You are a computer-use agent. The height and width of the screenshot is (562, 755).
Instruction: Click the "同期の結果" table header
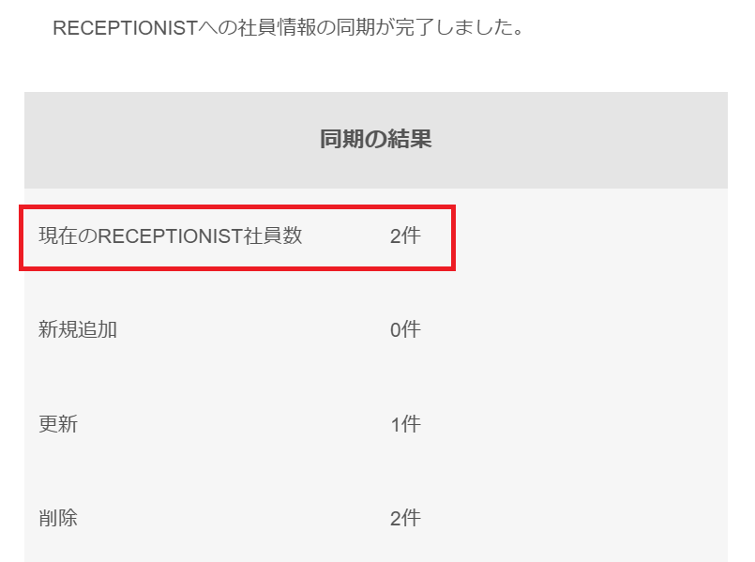(x=375, y=141)
